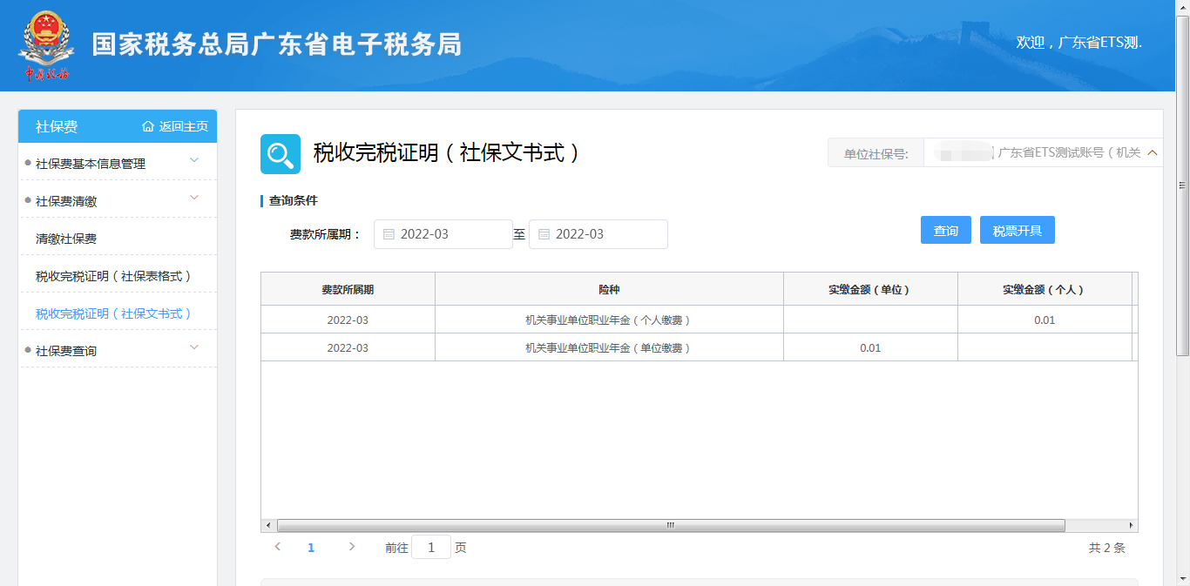Open 税收完税证明（社保表格式） menu item
This screenshot has height=586, width=1190.
point(113,276)
